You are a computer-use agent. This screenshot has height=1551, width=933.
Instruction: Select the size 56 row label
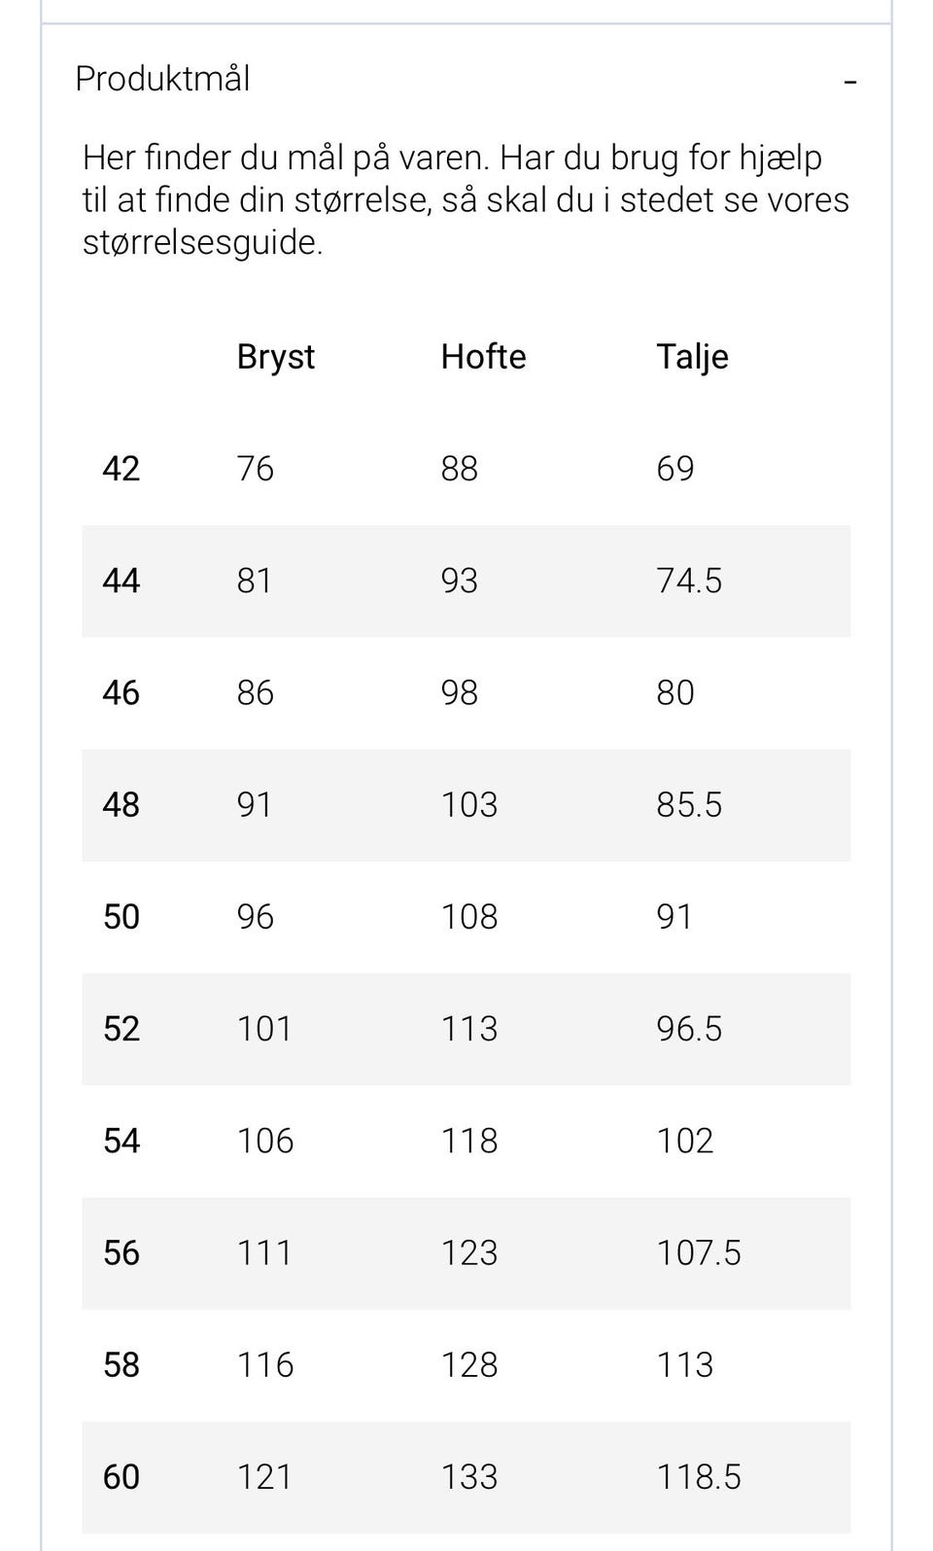coord(121,1252)
